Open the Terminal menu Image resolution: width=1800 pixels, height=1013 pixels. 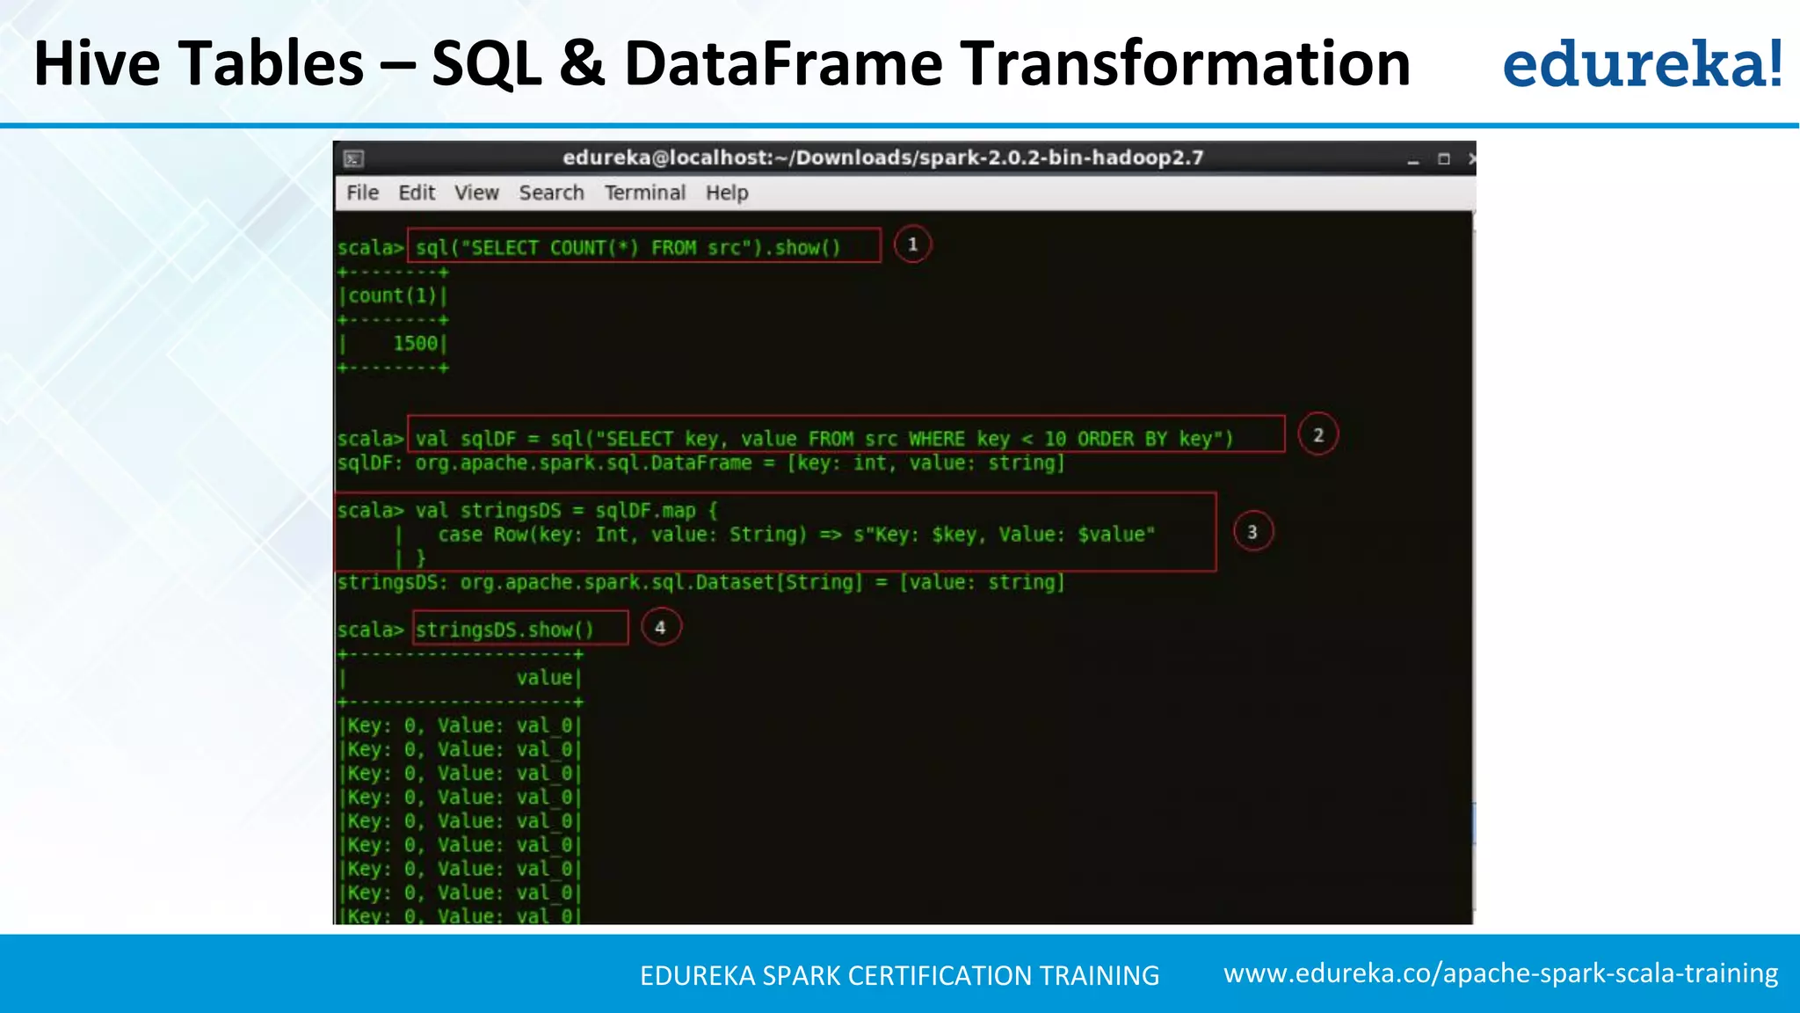pyautogui.click(x=644, y=193)
